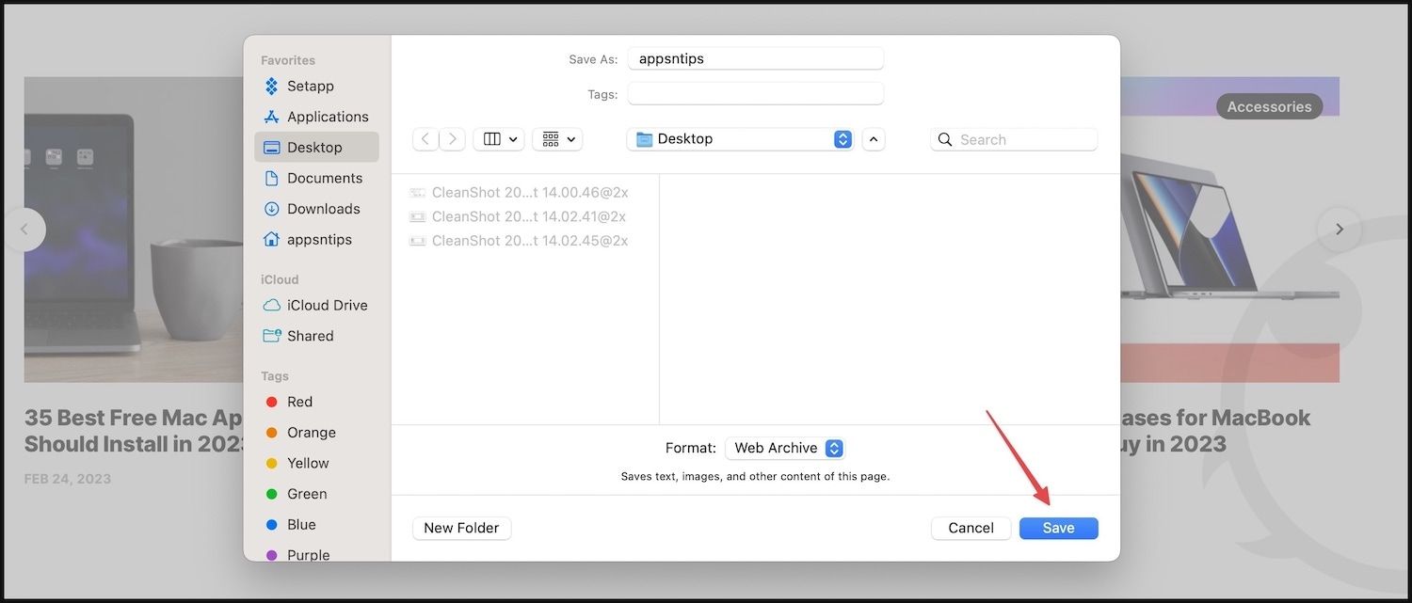
Task: Select the Red tag
Action: (299, 402)
